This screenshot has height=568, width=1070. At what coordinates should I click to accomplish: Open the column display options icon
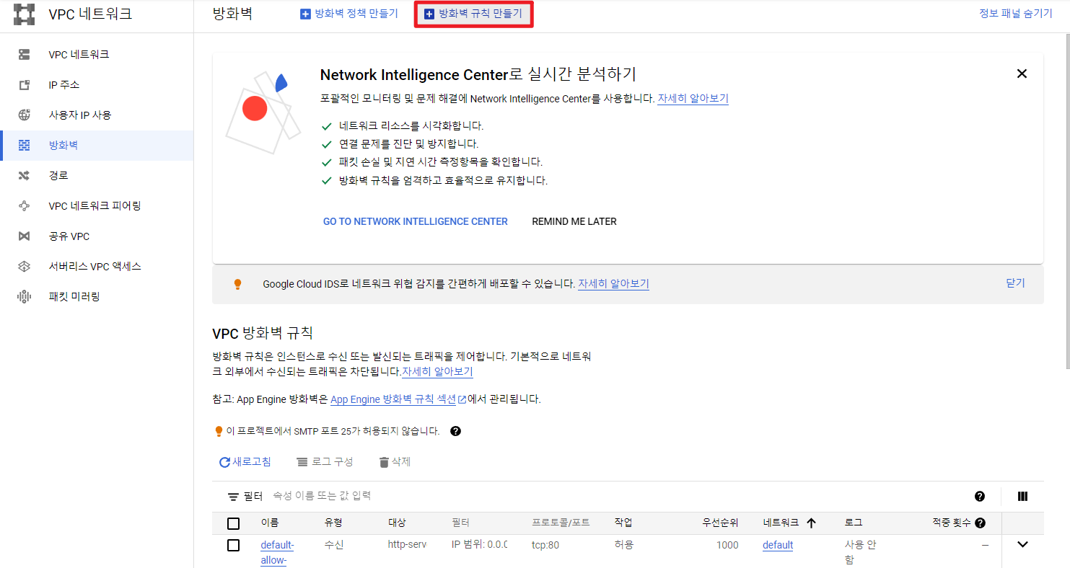click(x=1022, y=497)
